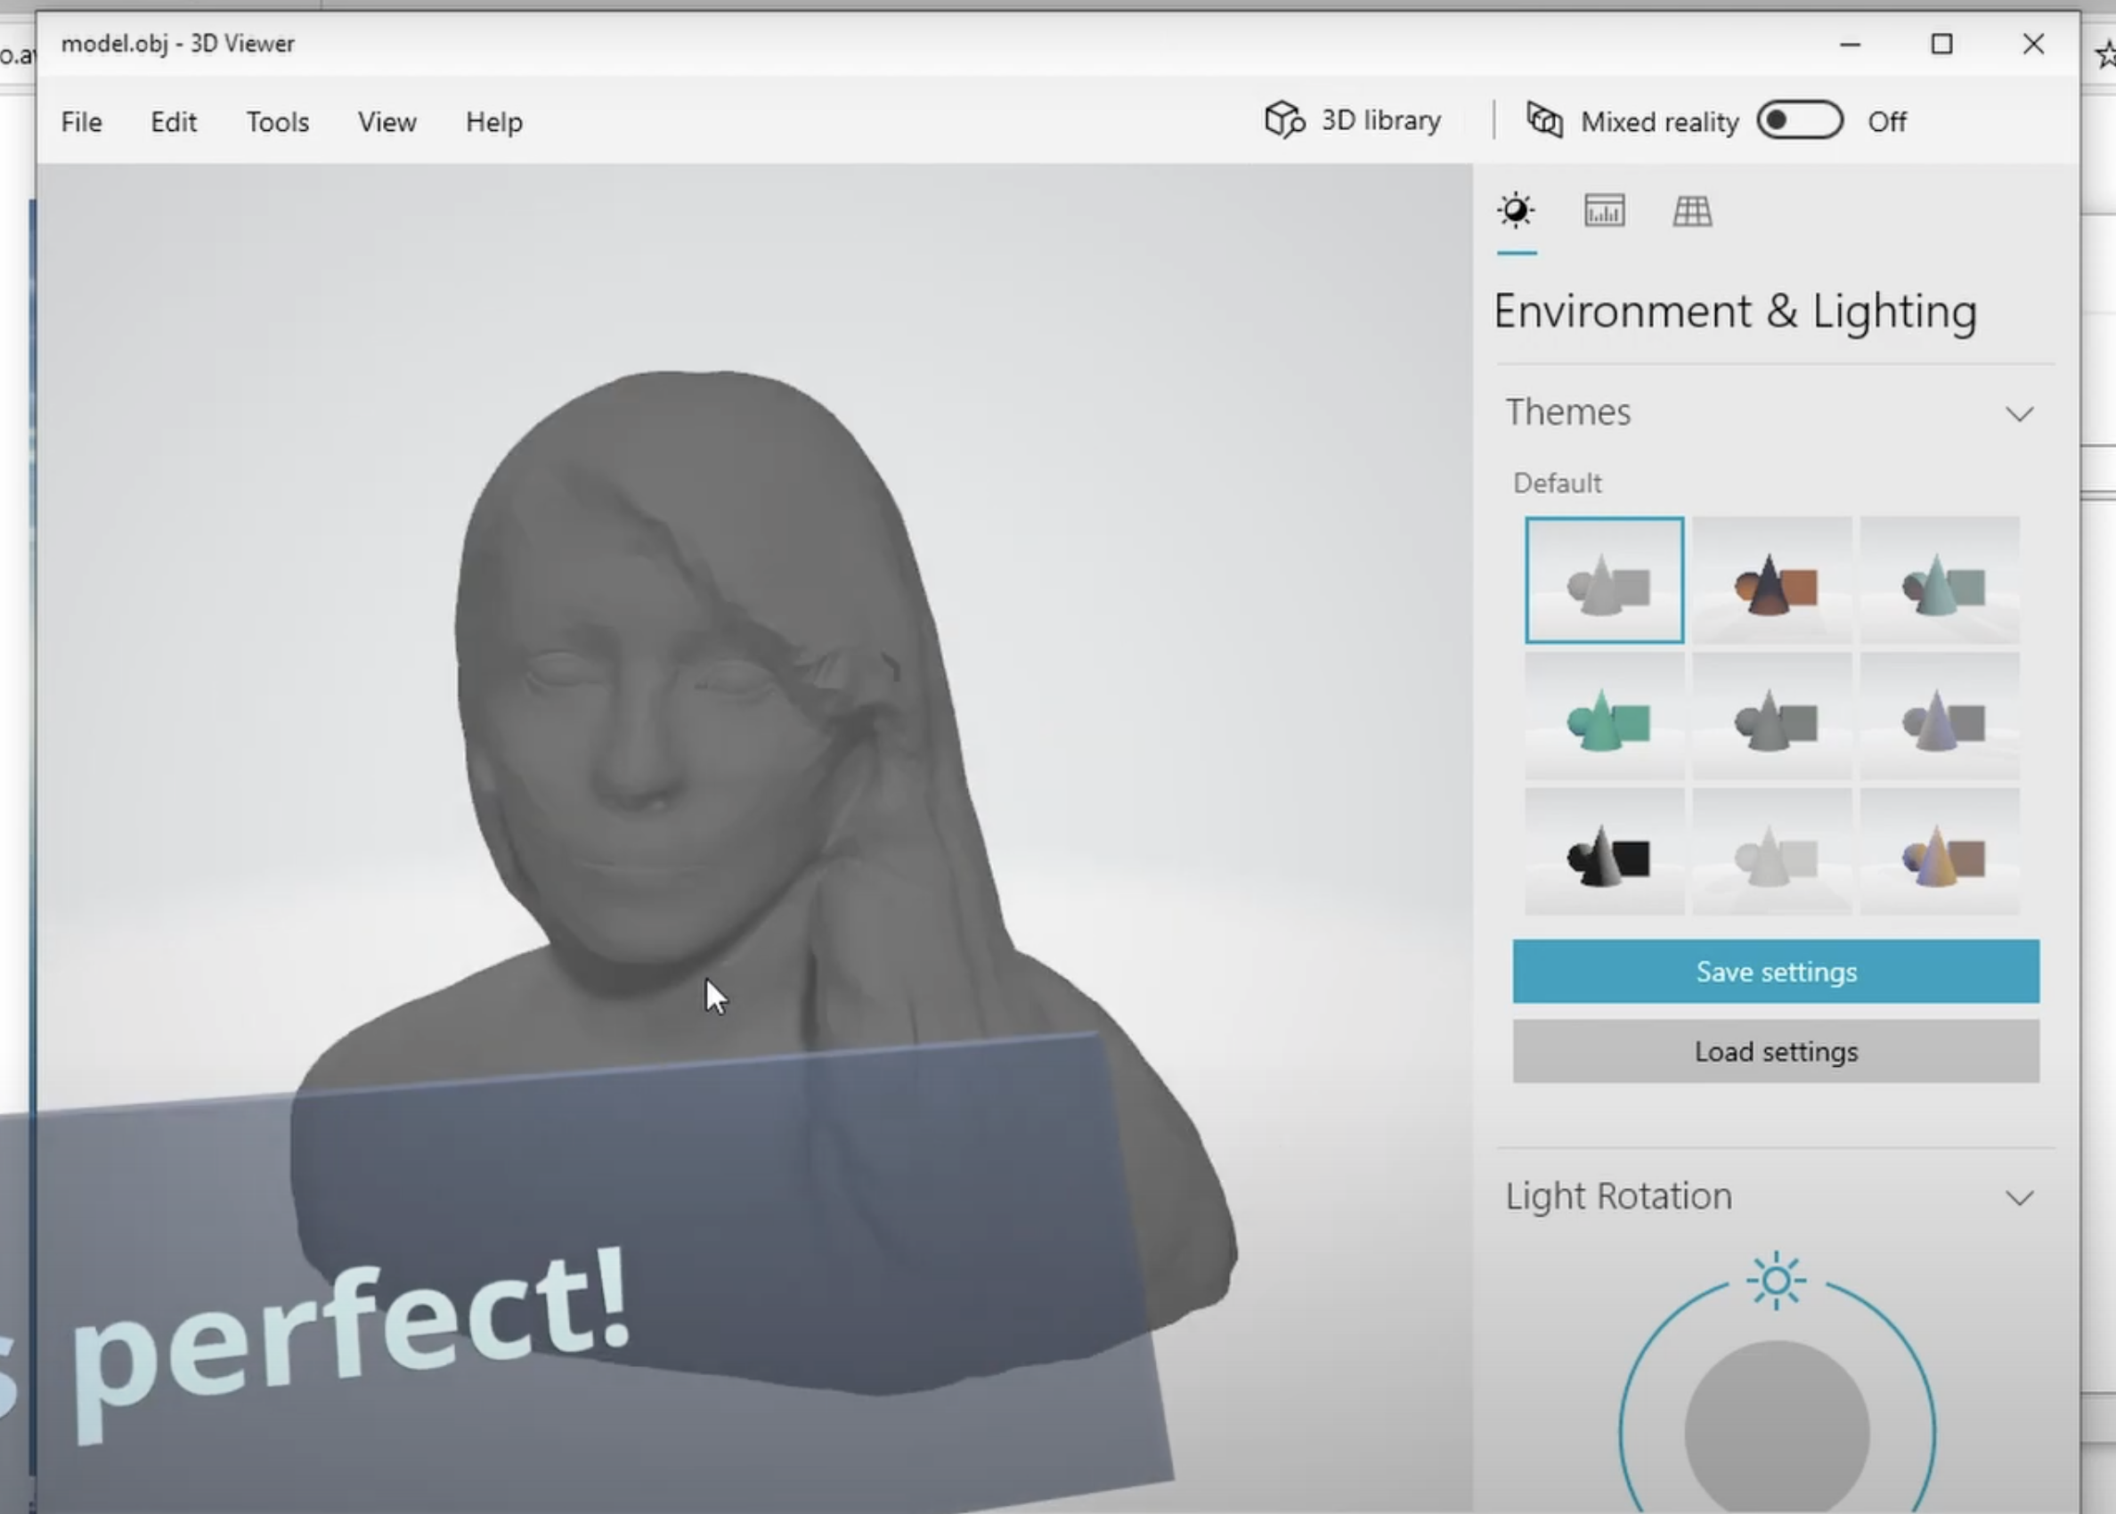
Task: Click the Mixed reality cube icon
Action: [x=1543, y=120]
